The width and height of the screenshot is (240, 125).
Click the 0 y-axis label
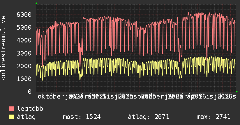[x=30, y=92]
